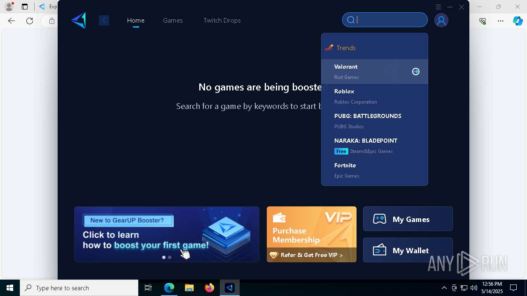Switch to the Home tab

coord(136,20)
